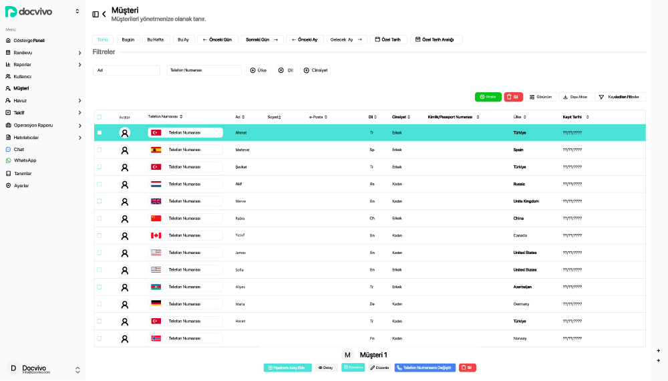Open the docvivo workspace switcher
Image resolution: width=668 pixels, height=381 pixels.
click(77, 11)
